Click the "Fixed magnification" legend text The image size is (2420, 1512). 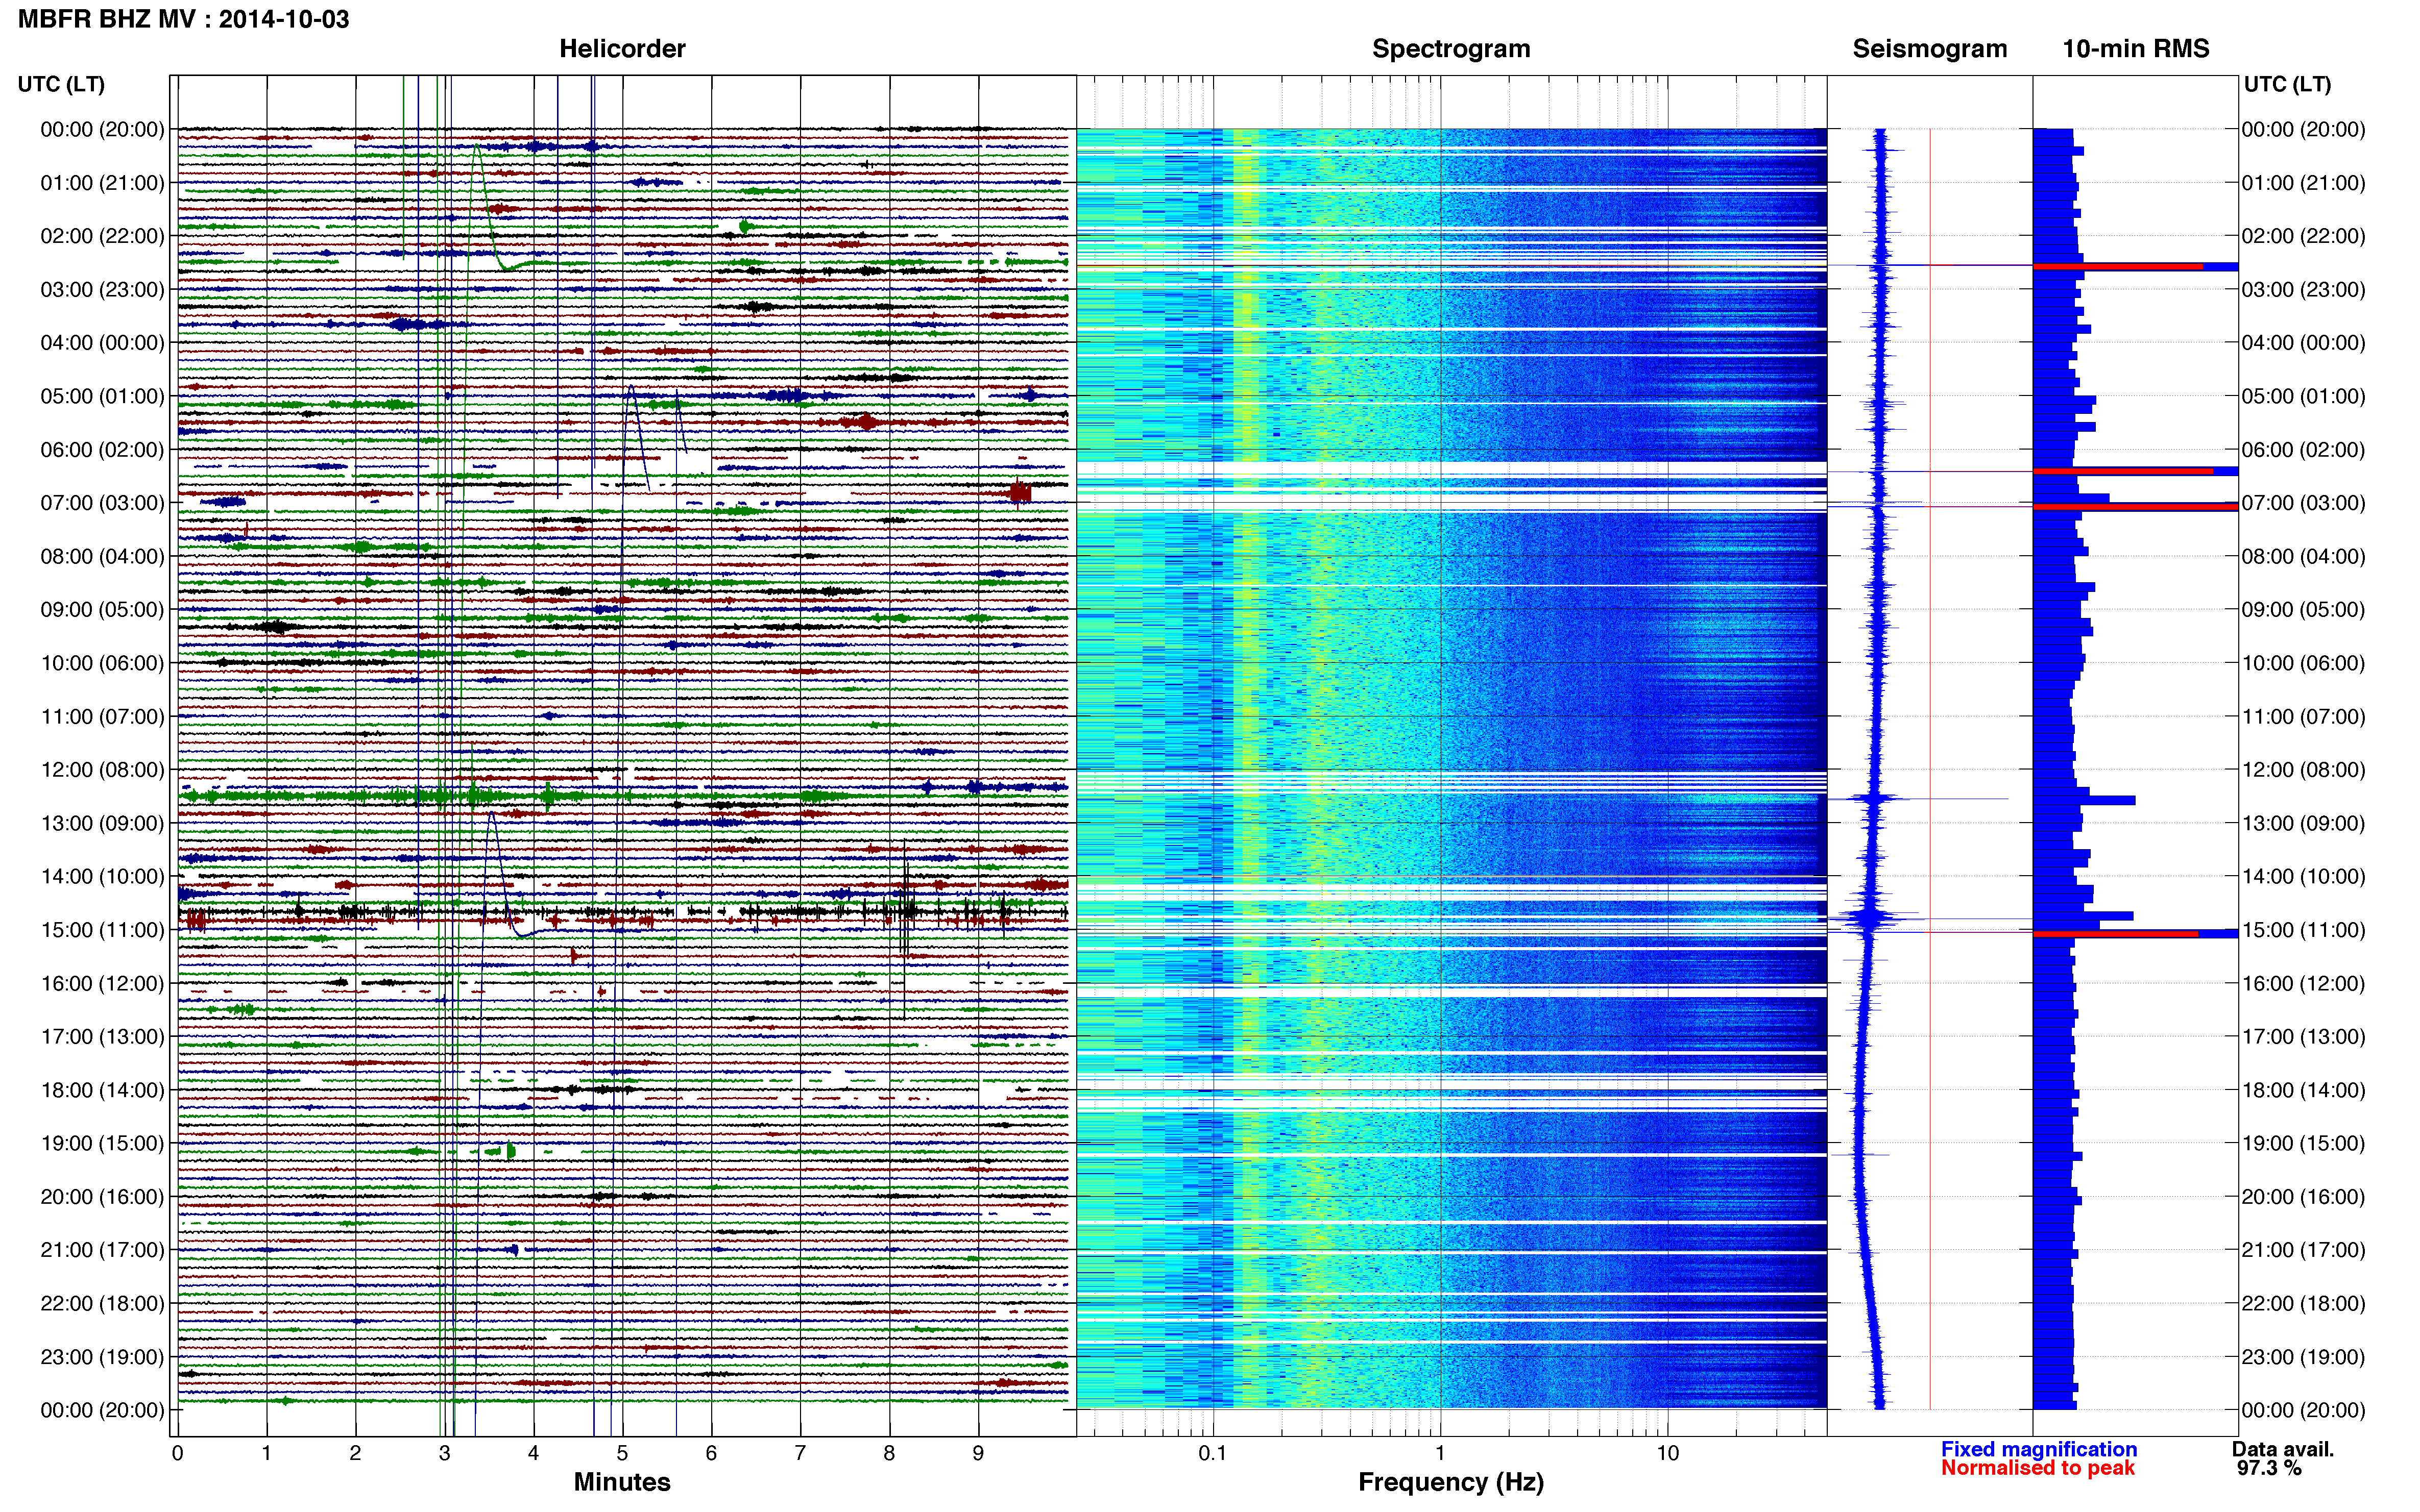coord(2039,1449)
